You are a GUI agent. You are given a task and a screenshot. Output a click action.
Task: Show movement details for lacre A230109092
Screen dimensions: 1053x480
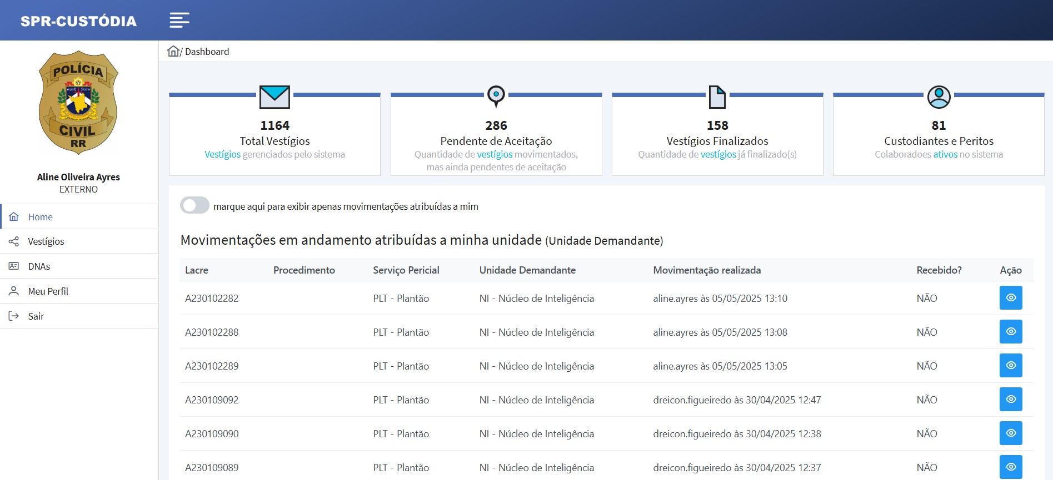point(1011,400)
